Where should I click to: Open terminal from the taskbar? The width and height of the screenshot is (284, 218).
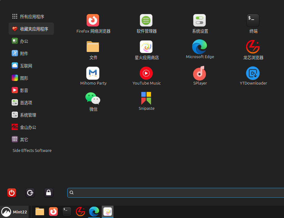tap(67, 212)
